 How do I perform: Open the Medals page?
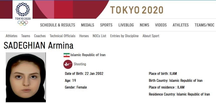[x=87, y=25]
